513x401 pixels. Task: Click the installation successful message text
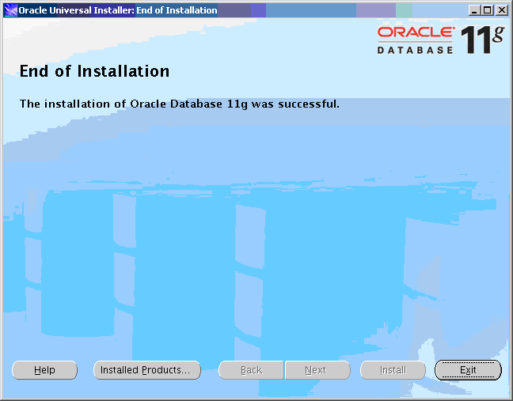coord(179,104)
